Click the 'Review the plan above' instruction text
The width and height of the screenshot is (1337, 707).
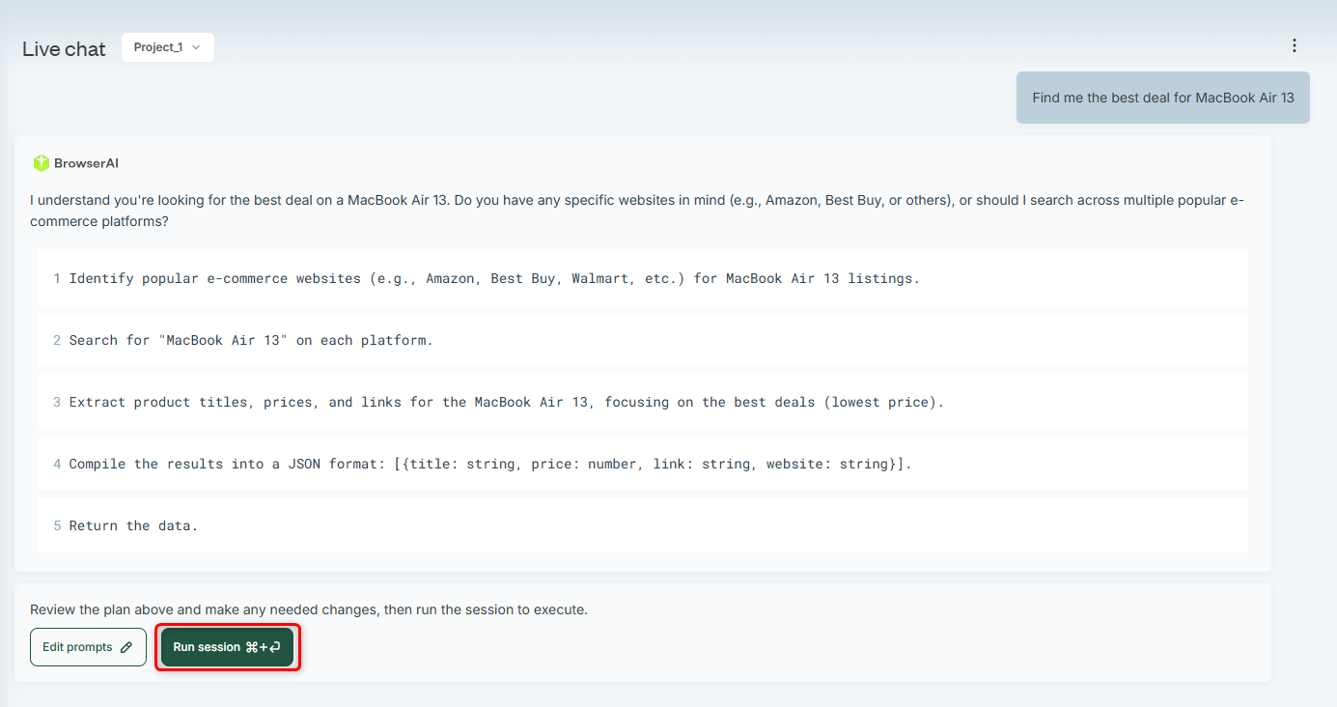(309, 609)
